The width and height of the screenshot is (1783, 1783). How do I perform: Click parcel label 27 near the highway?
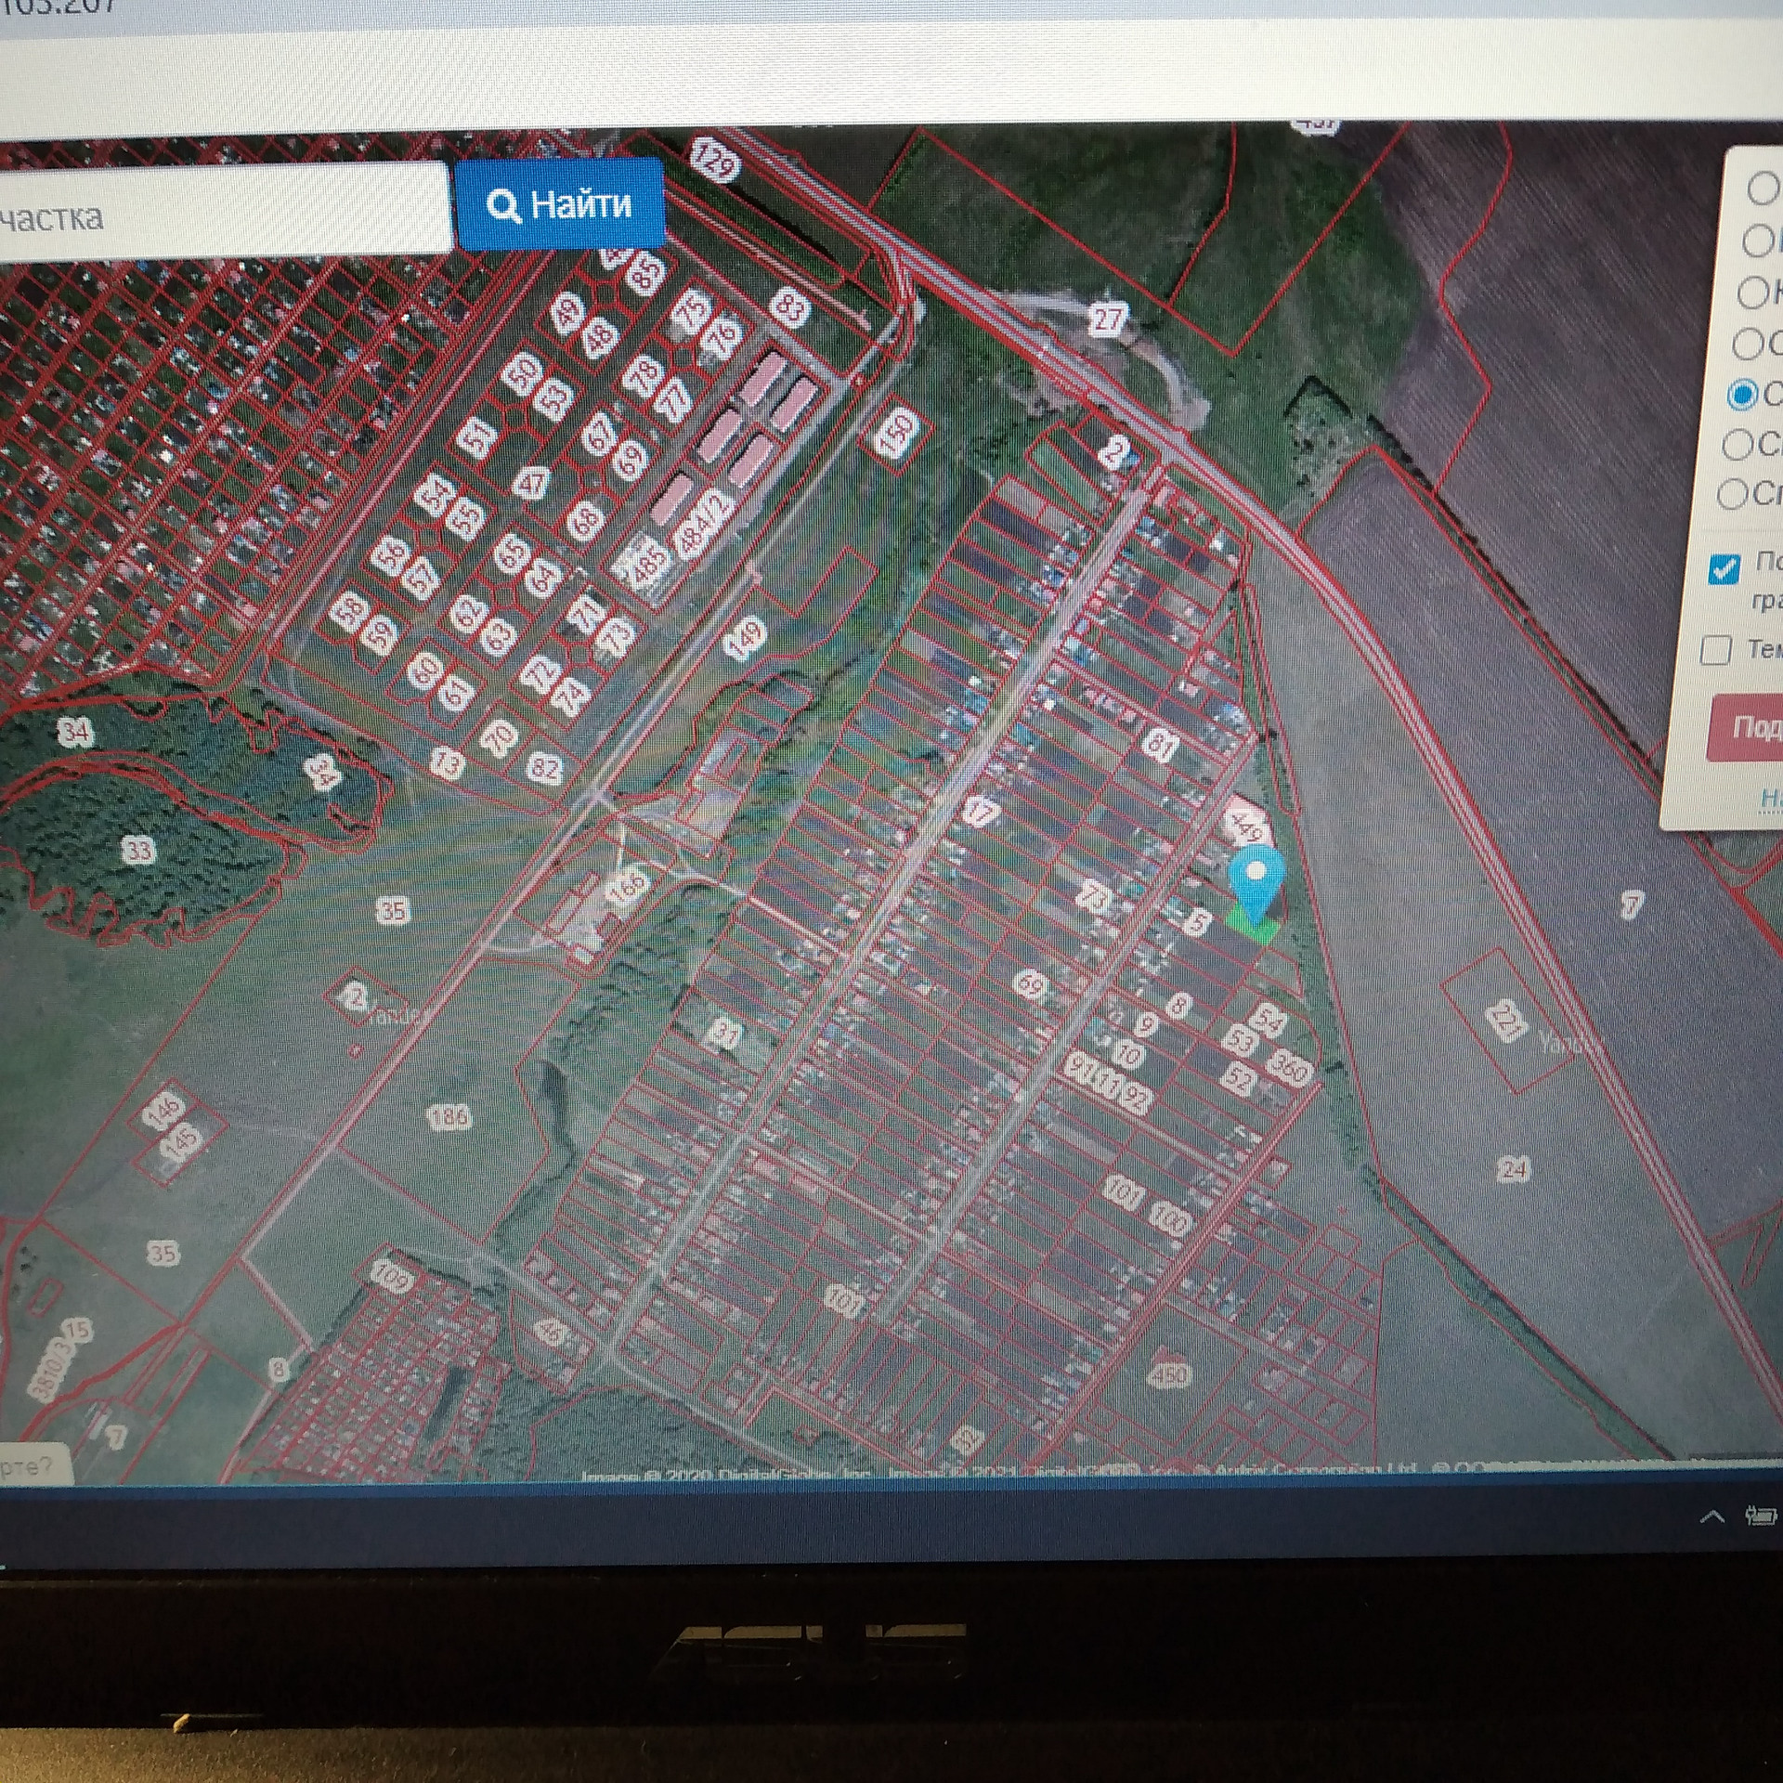[1107, 319]
